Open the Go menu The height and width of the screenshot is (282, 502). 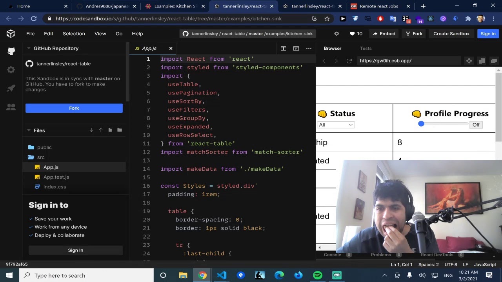click(119, 34)
